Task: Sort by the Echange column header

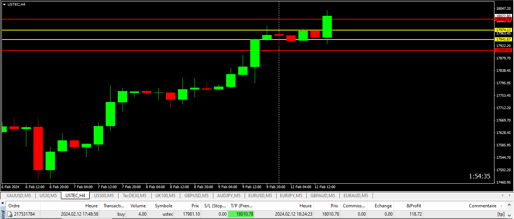Action: (380, 206)
